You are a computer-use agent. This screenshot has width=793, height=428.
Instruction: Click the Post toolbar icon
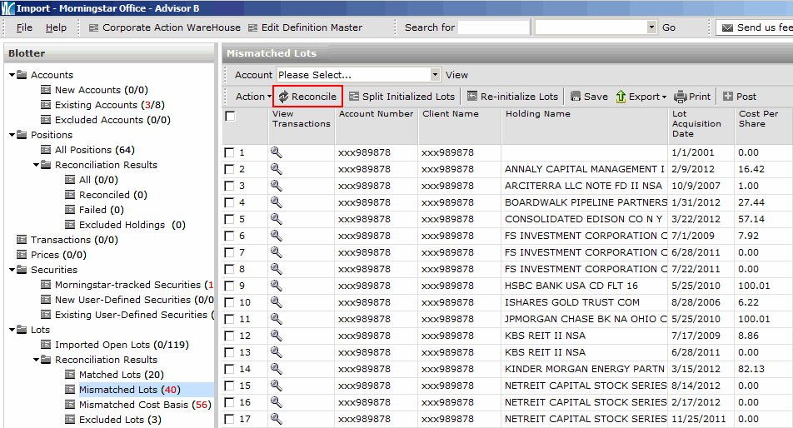pos(728,97)
